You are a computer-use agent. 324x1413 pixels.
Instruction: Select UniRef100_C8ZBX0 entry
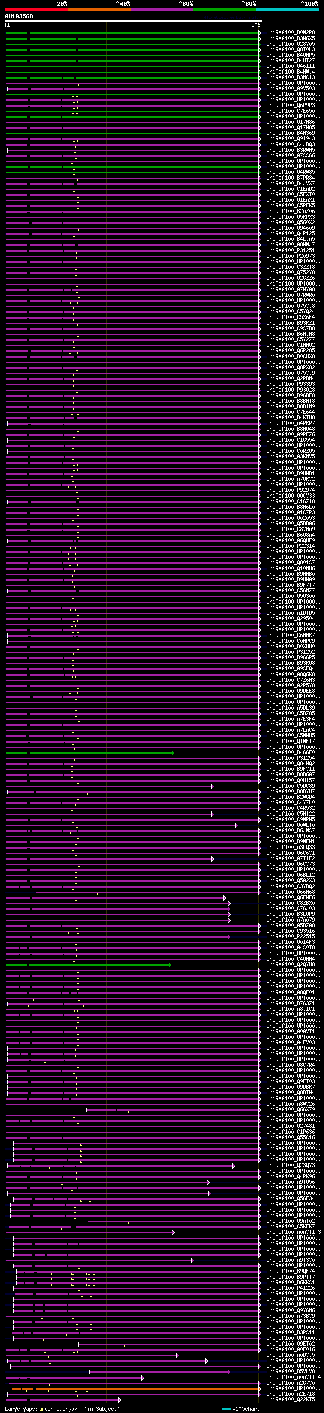click(x=291, y=903)
